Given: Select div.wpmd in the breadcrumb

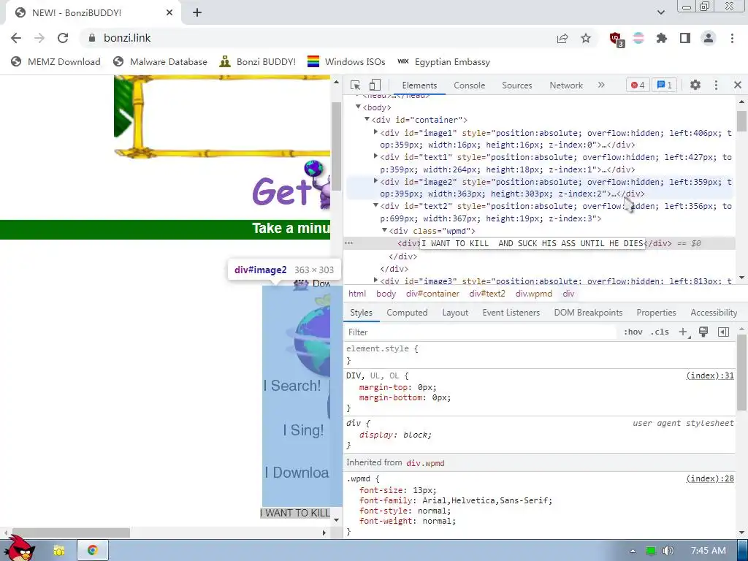Looking at the screenshot, I should 534,294.
